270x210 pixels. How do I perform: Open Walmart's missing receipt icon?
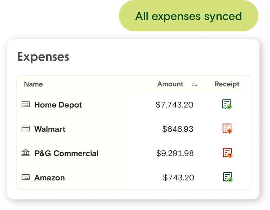point(227,128)
